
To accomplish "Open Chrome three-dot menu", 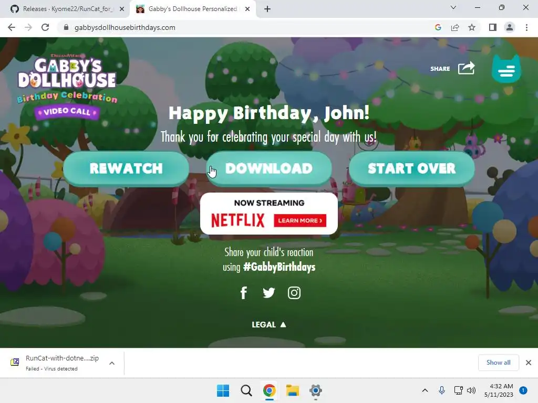I will [526, 27].
